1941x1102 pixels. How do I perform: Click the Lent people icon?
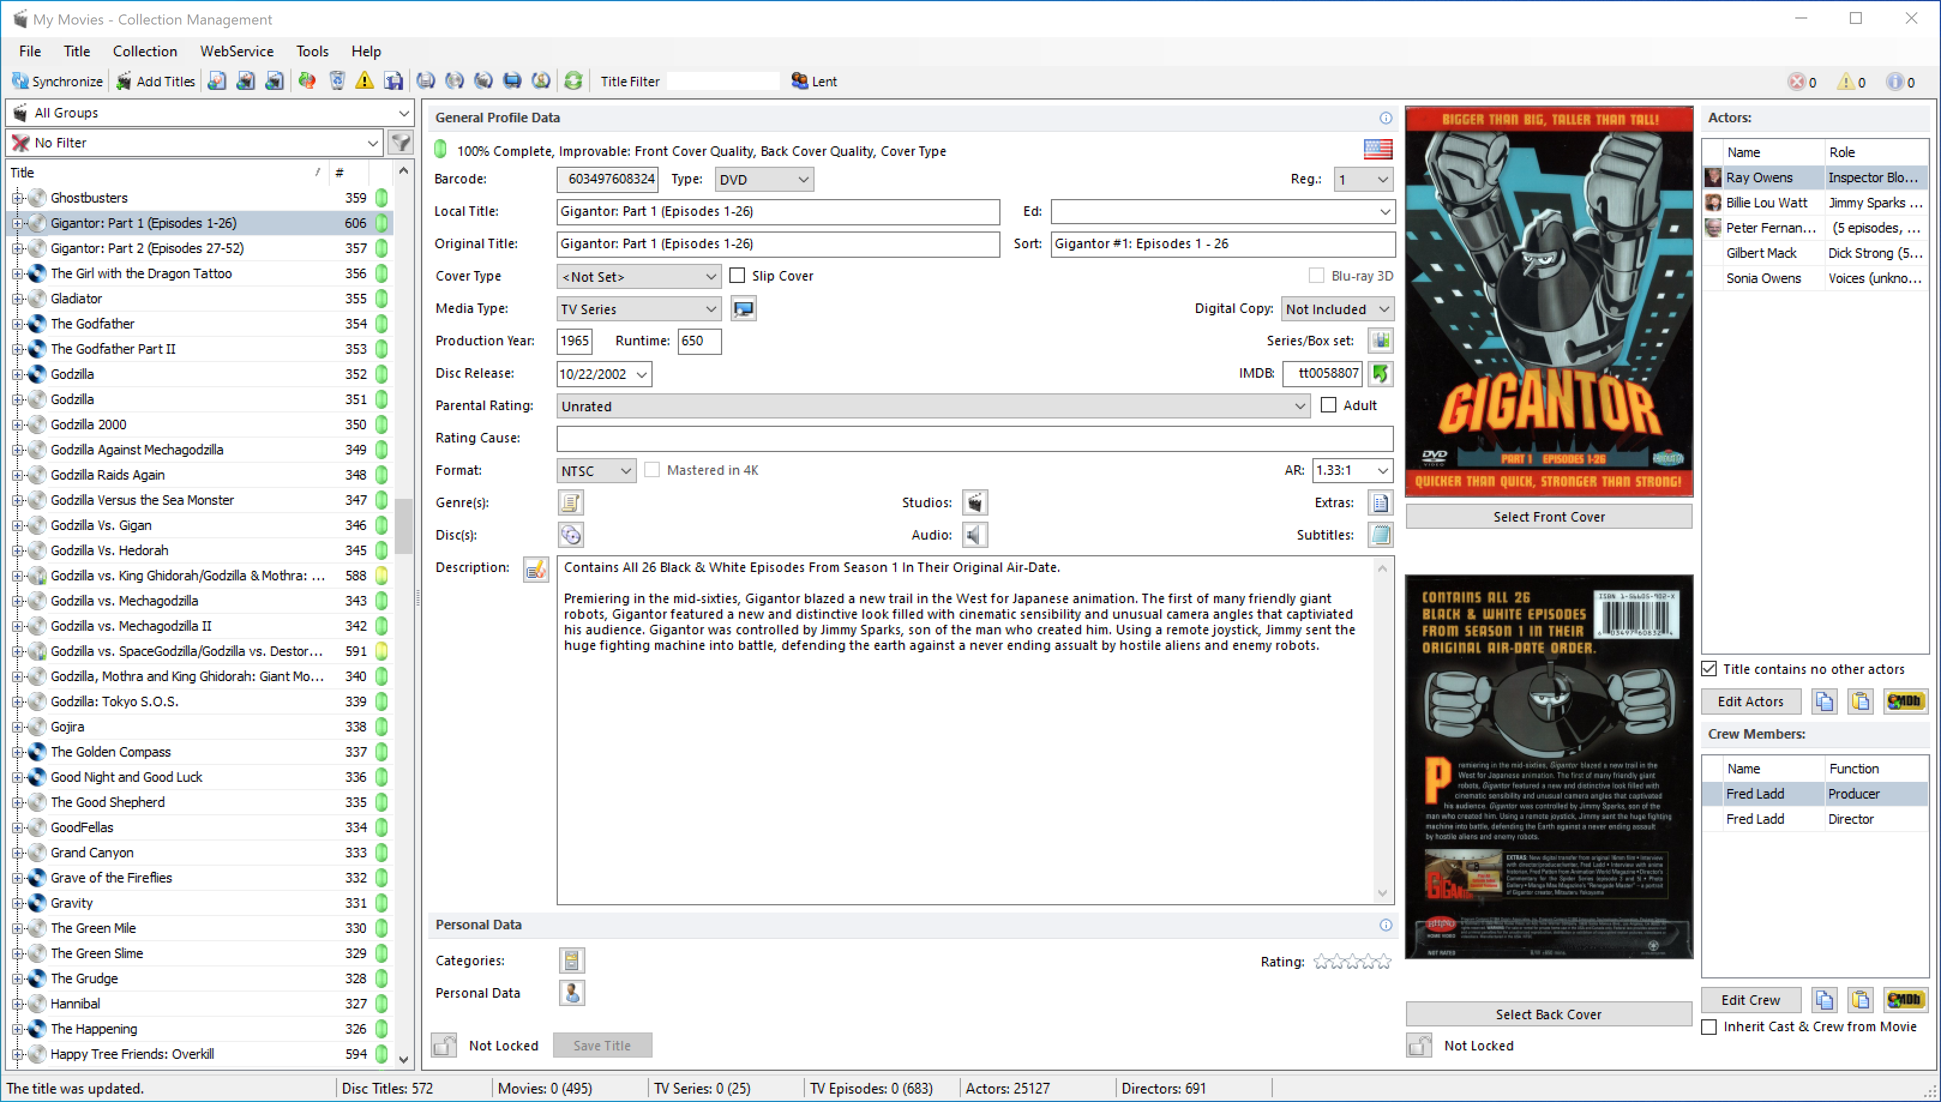pyautogui.click(x=800, y=80)
